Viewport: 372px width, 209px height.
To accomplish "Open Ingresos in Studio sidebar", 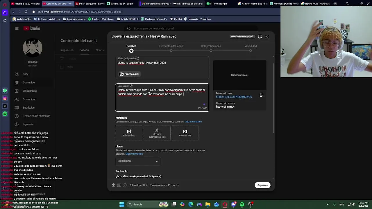I will pos(28,124).
